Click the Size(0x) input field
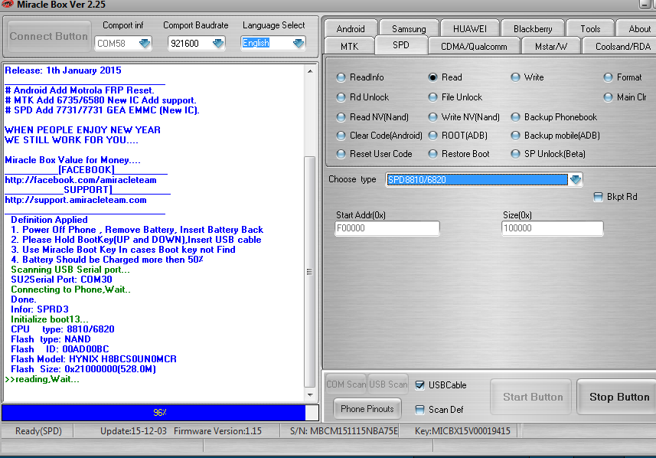Screen dimensions: 656x458 point(552,228)
